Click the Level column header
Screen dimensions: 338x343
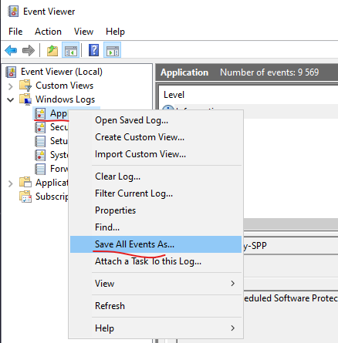(x=174, y=95)
